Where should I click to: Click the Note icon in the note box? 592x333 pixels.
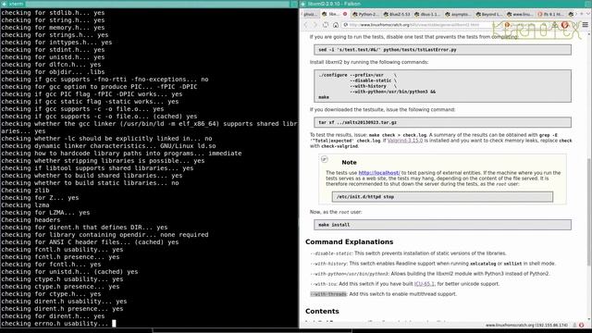coord(325,159)
